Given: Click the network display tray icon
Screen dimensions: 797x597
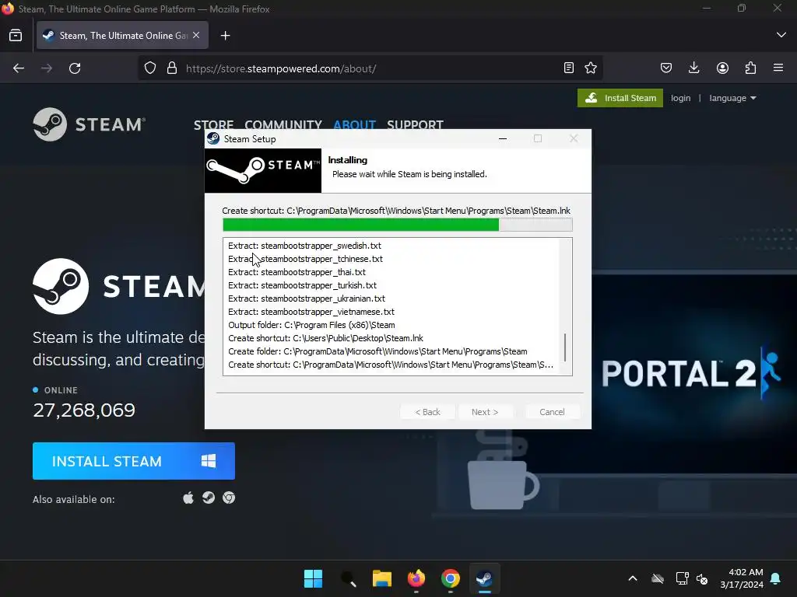Looking at the screenshot, I should click(x=682, y=578).
